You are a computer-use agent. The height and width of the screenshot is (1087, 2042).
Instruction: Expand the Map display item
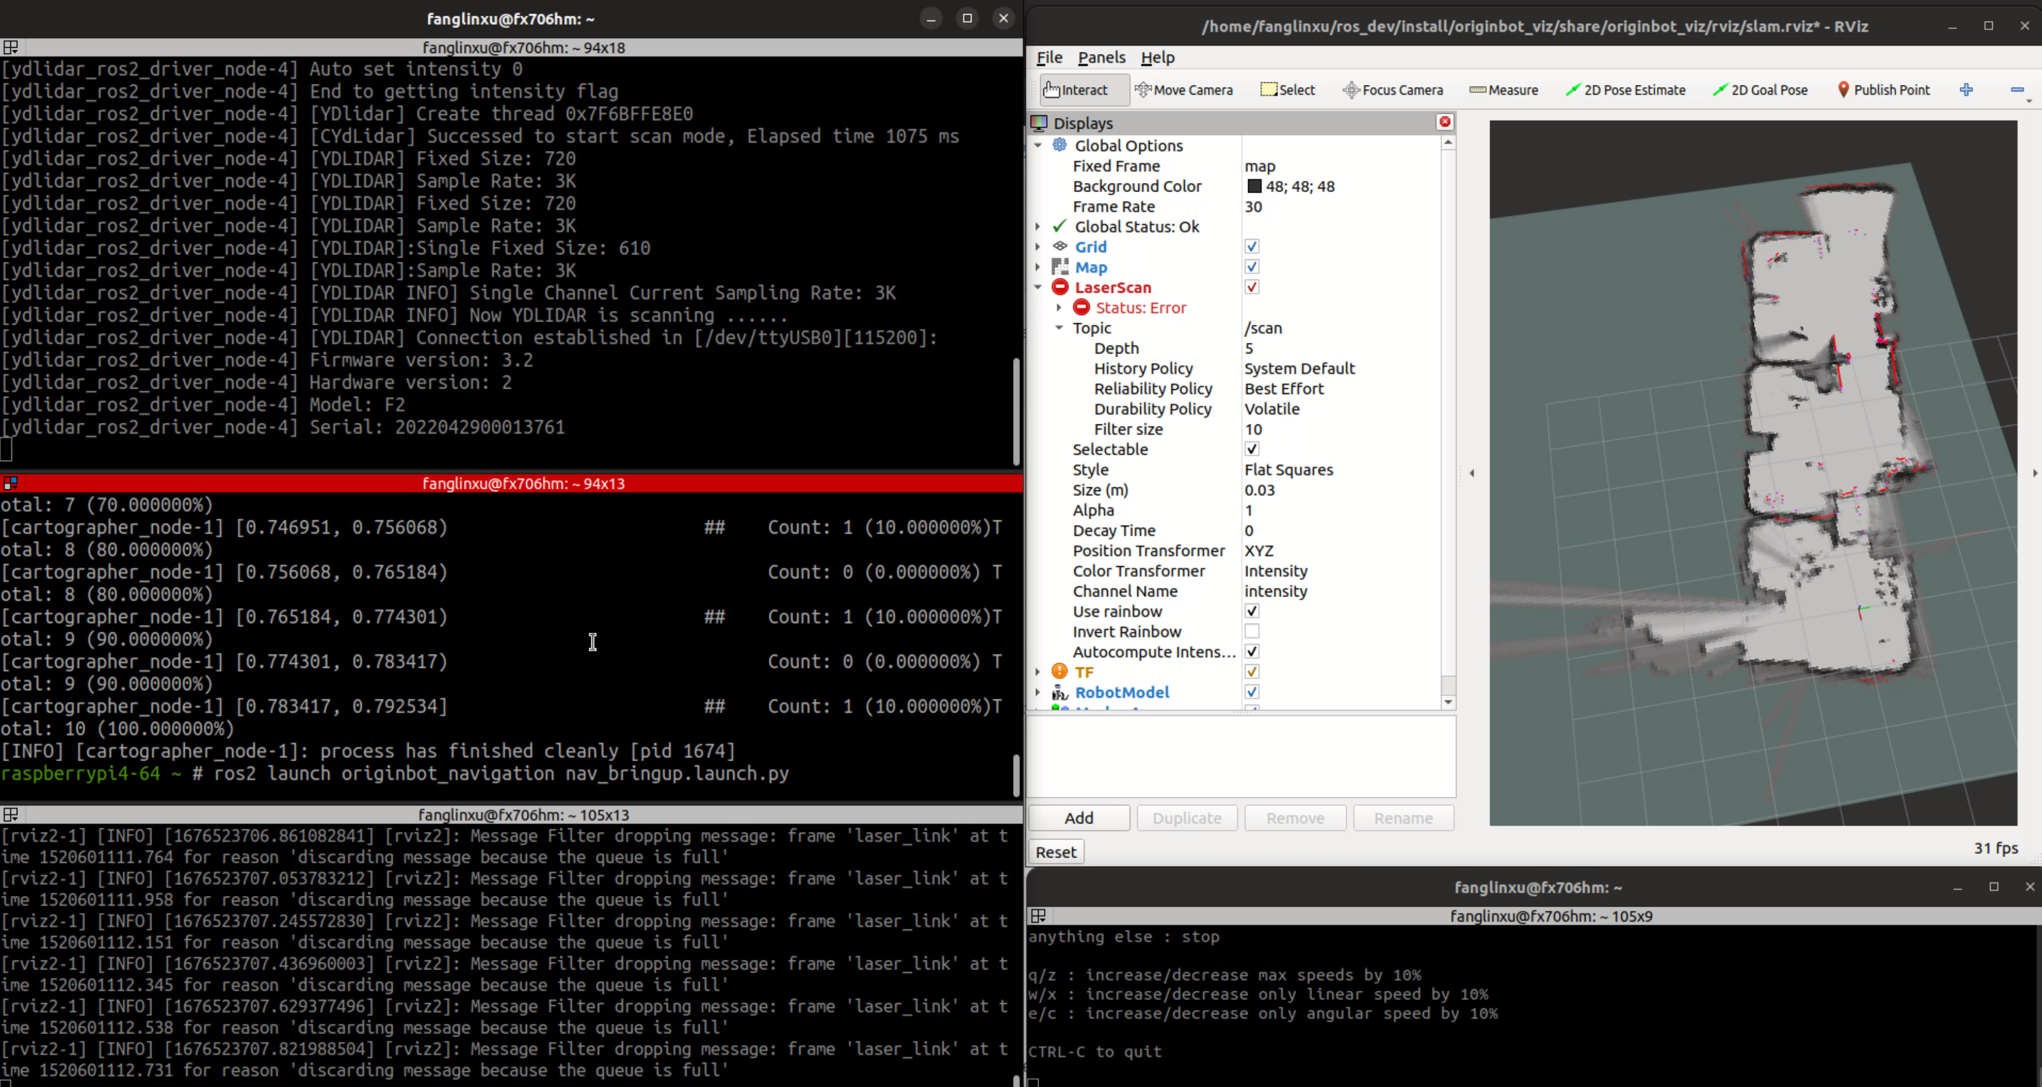coord(1038,267)
